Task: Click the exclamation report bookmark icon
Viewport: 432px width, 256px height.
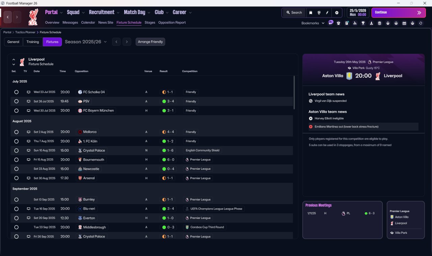Action: [x=347, y=23]
